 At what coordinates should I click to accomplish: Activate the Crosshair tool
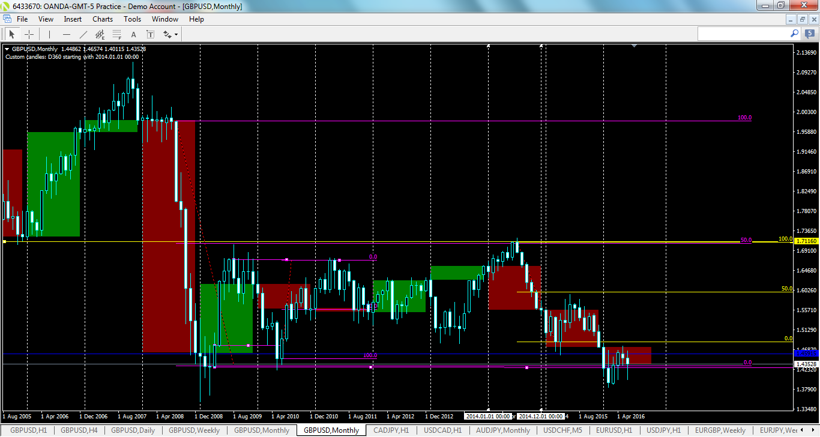pyautogui.click(x=29, y=34)
